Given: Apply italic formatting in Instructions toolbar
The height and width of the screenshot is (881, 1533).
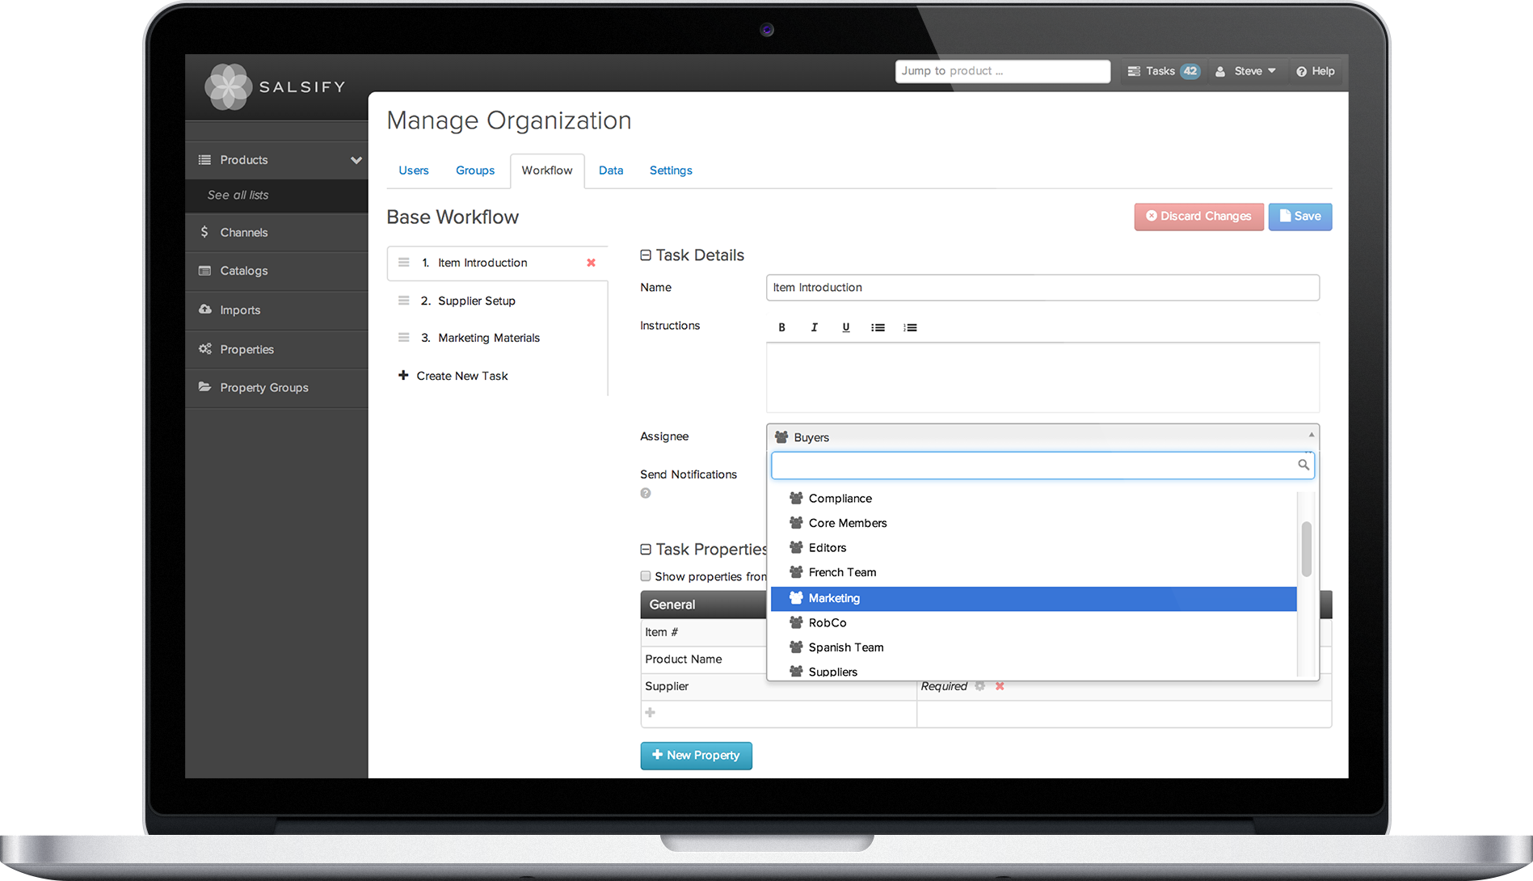Looking at the screenshot, I should tap(814, 327).
